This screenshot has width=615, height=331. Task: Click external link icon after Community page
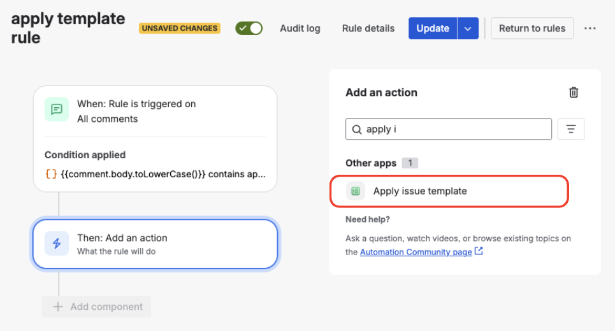tap(479, 251)
